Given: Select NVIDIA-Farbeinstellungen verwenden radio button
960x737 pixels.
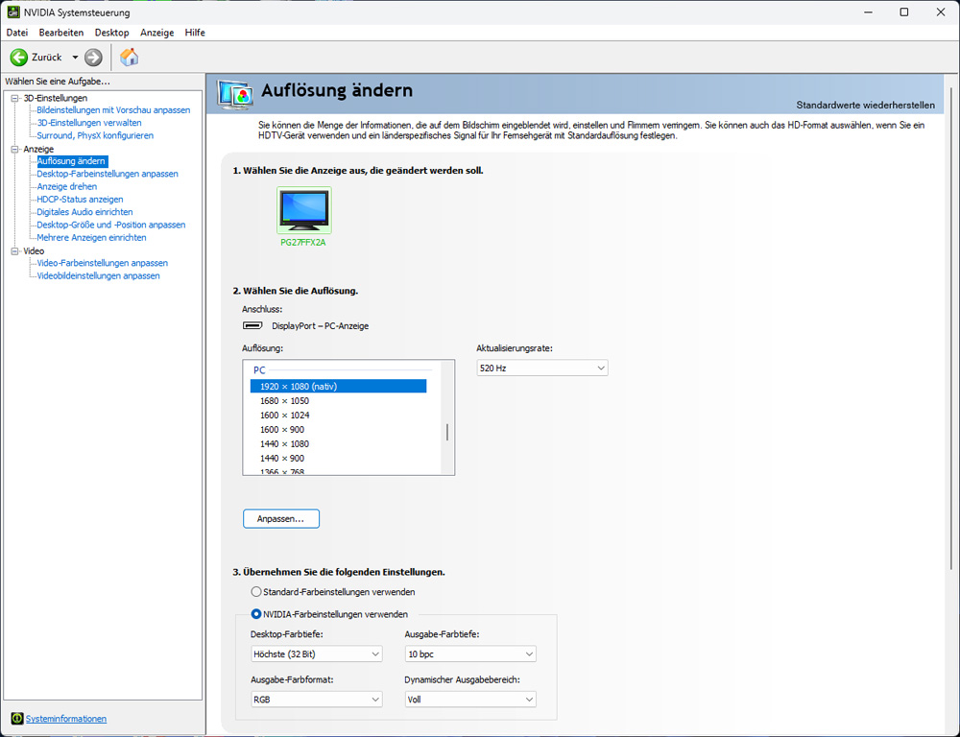Looking at the screenshot, I should [256, 614].
